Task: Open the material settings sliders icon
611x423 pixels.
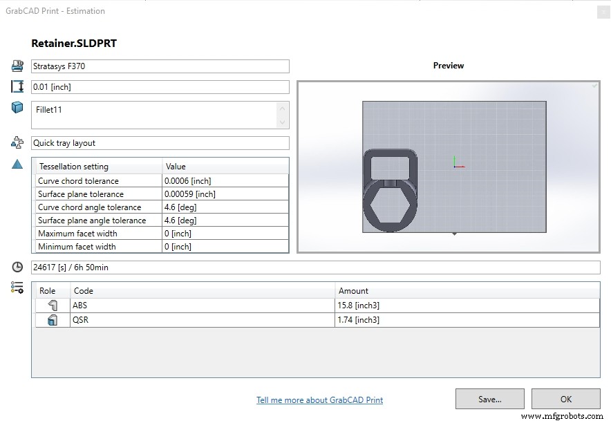Action: point(17,288)
